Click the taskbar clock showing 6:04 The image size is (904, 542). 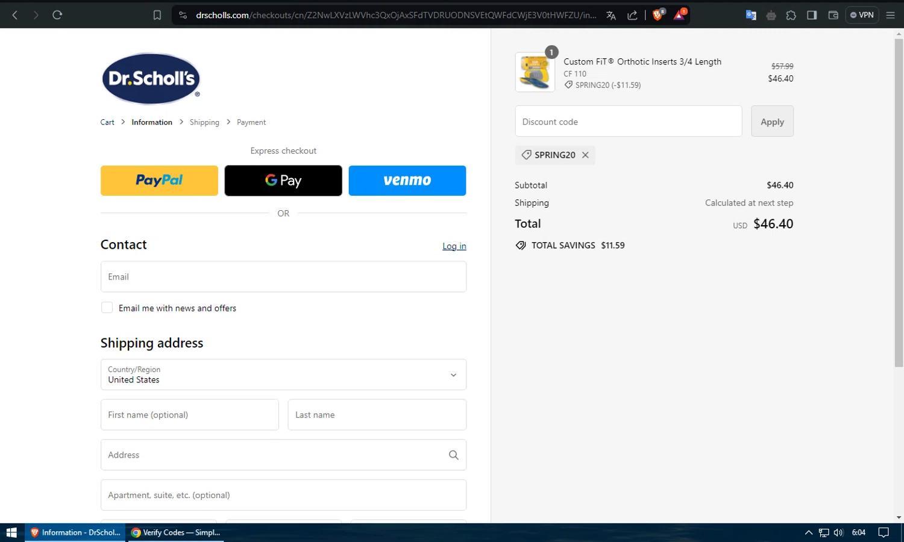(859, 532)
